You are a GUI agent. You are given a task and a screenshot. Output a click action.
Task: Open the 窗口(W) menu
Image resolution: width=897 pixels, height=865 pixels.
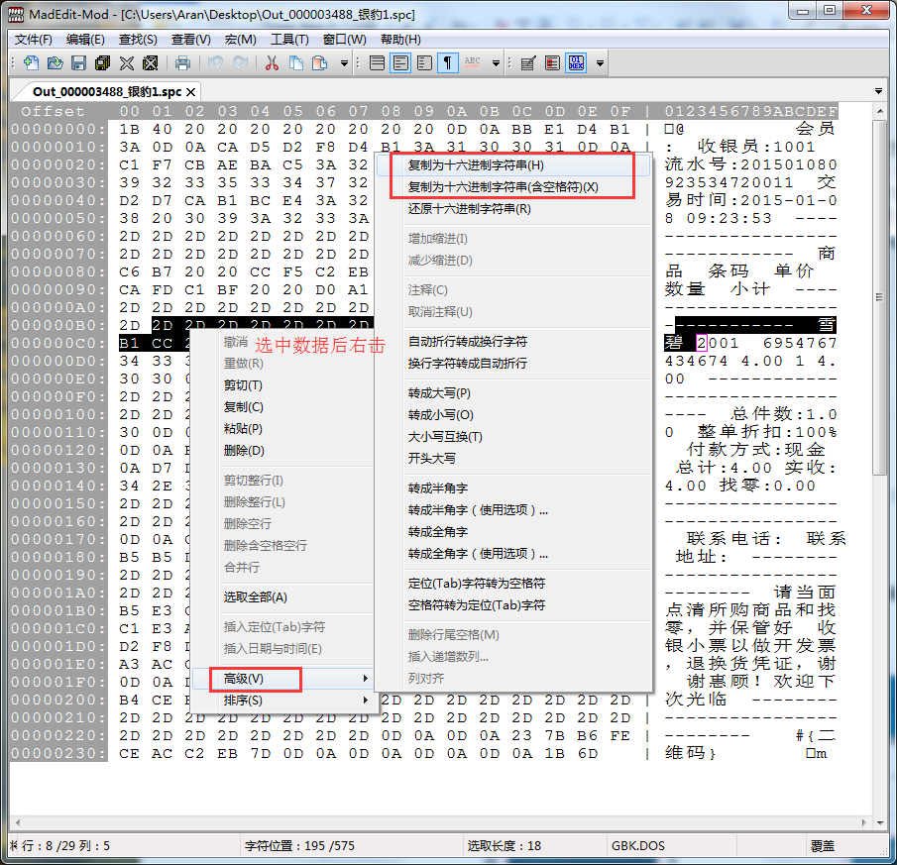coord(344,40)
